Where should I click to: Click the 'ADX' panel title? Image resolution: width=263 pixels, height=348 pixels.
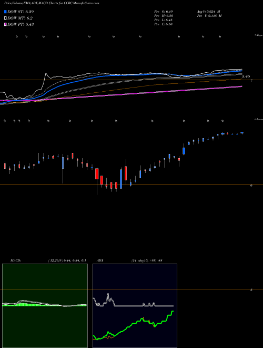[x=100, y=260]
